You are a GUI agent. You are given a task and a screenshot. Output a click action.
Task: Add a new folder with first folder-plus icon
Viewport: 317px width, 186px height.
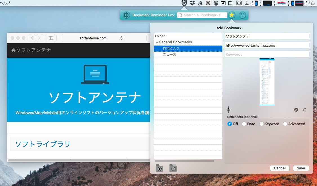tap(159, 168)
